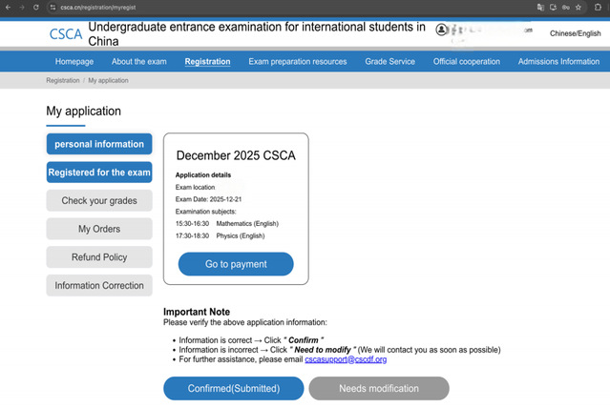Bookmark this page with the star icon
The width and height of the screenshot is (610, 408).
coord(578,7)
